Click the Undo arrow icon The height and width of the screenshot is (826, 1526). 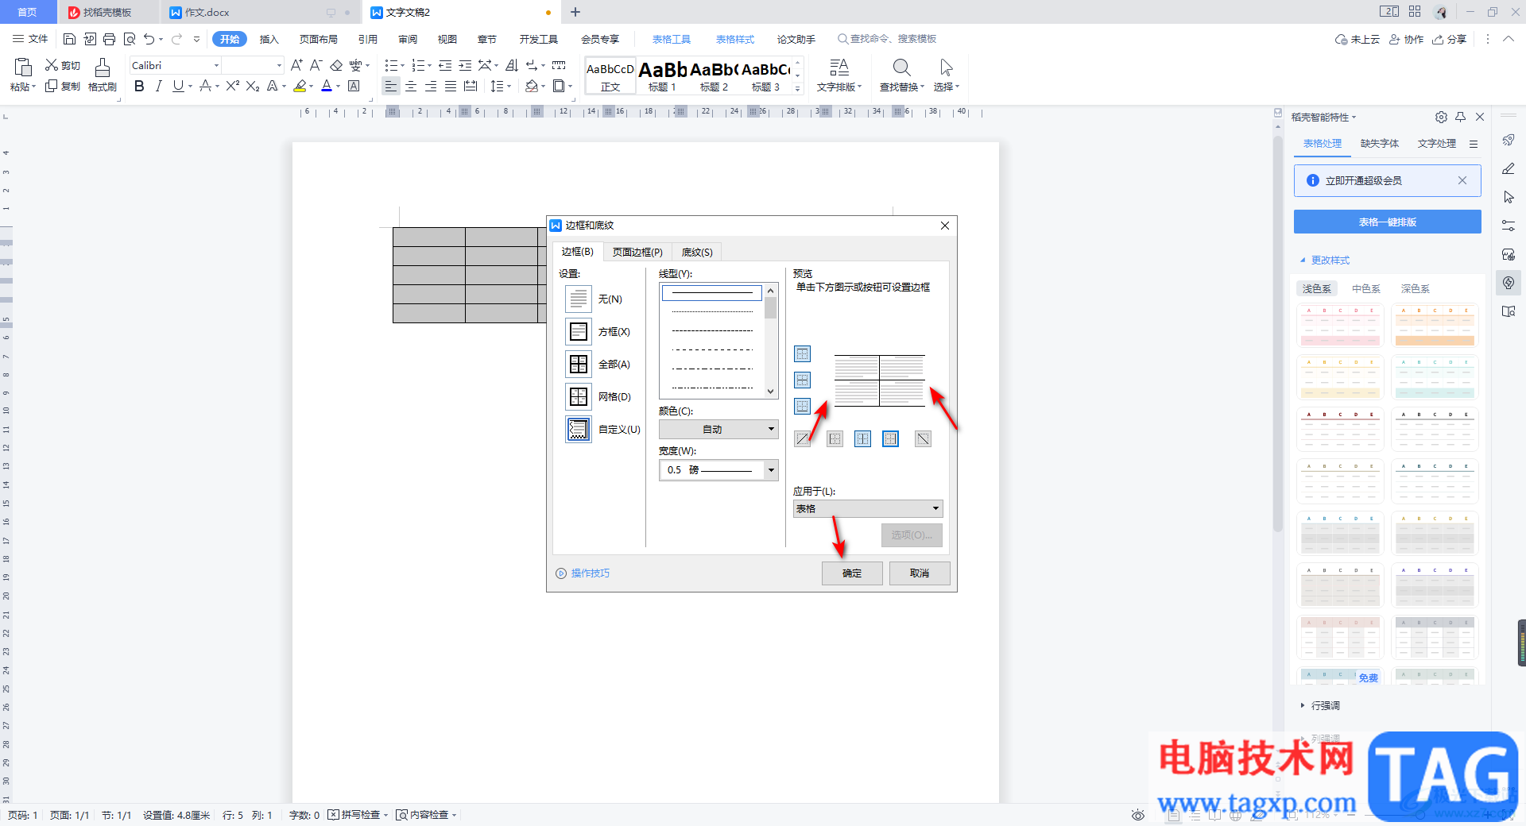point(149,39)
